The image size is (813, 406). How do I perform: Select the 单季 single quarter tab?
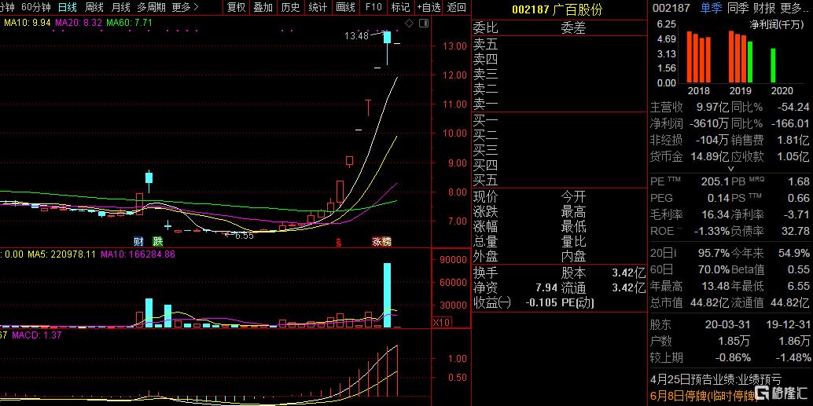(712, 8)
